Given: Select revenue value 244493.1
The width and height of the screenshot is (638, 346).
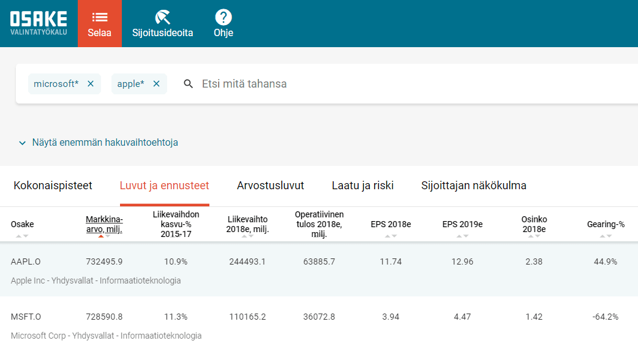Looking at the screenshot, I should (x=247, y=261).
